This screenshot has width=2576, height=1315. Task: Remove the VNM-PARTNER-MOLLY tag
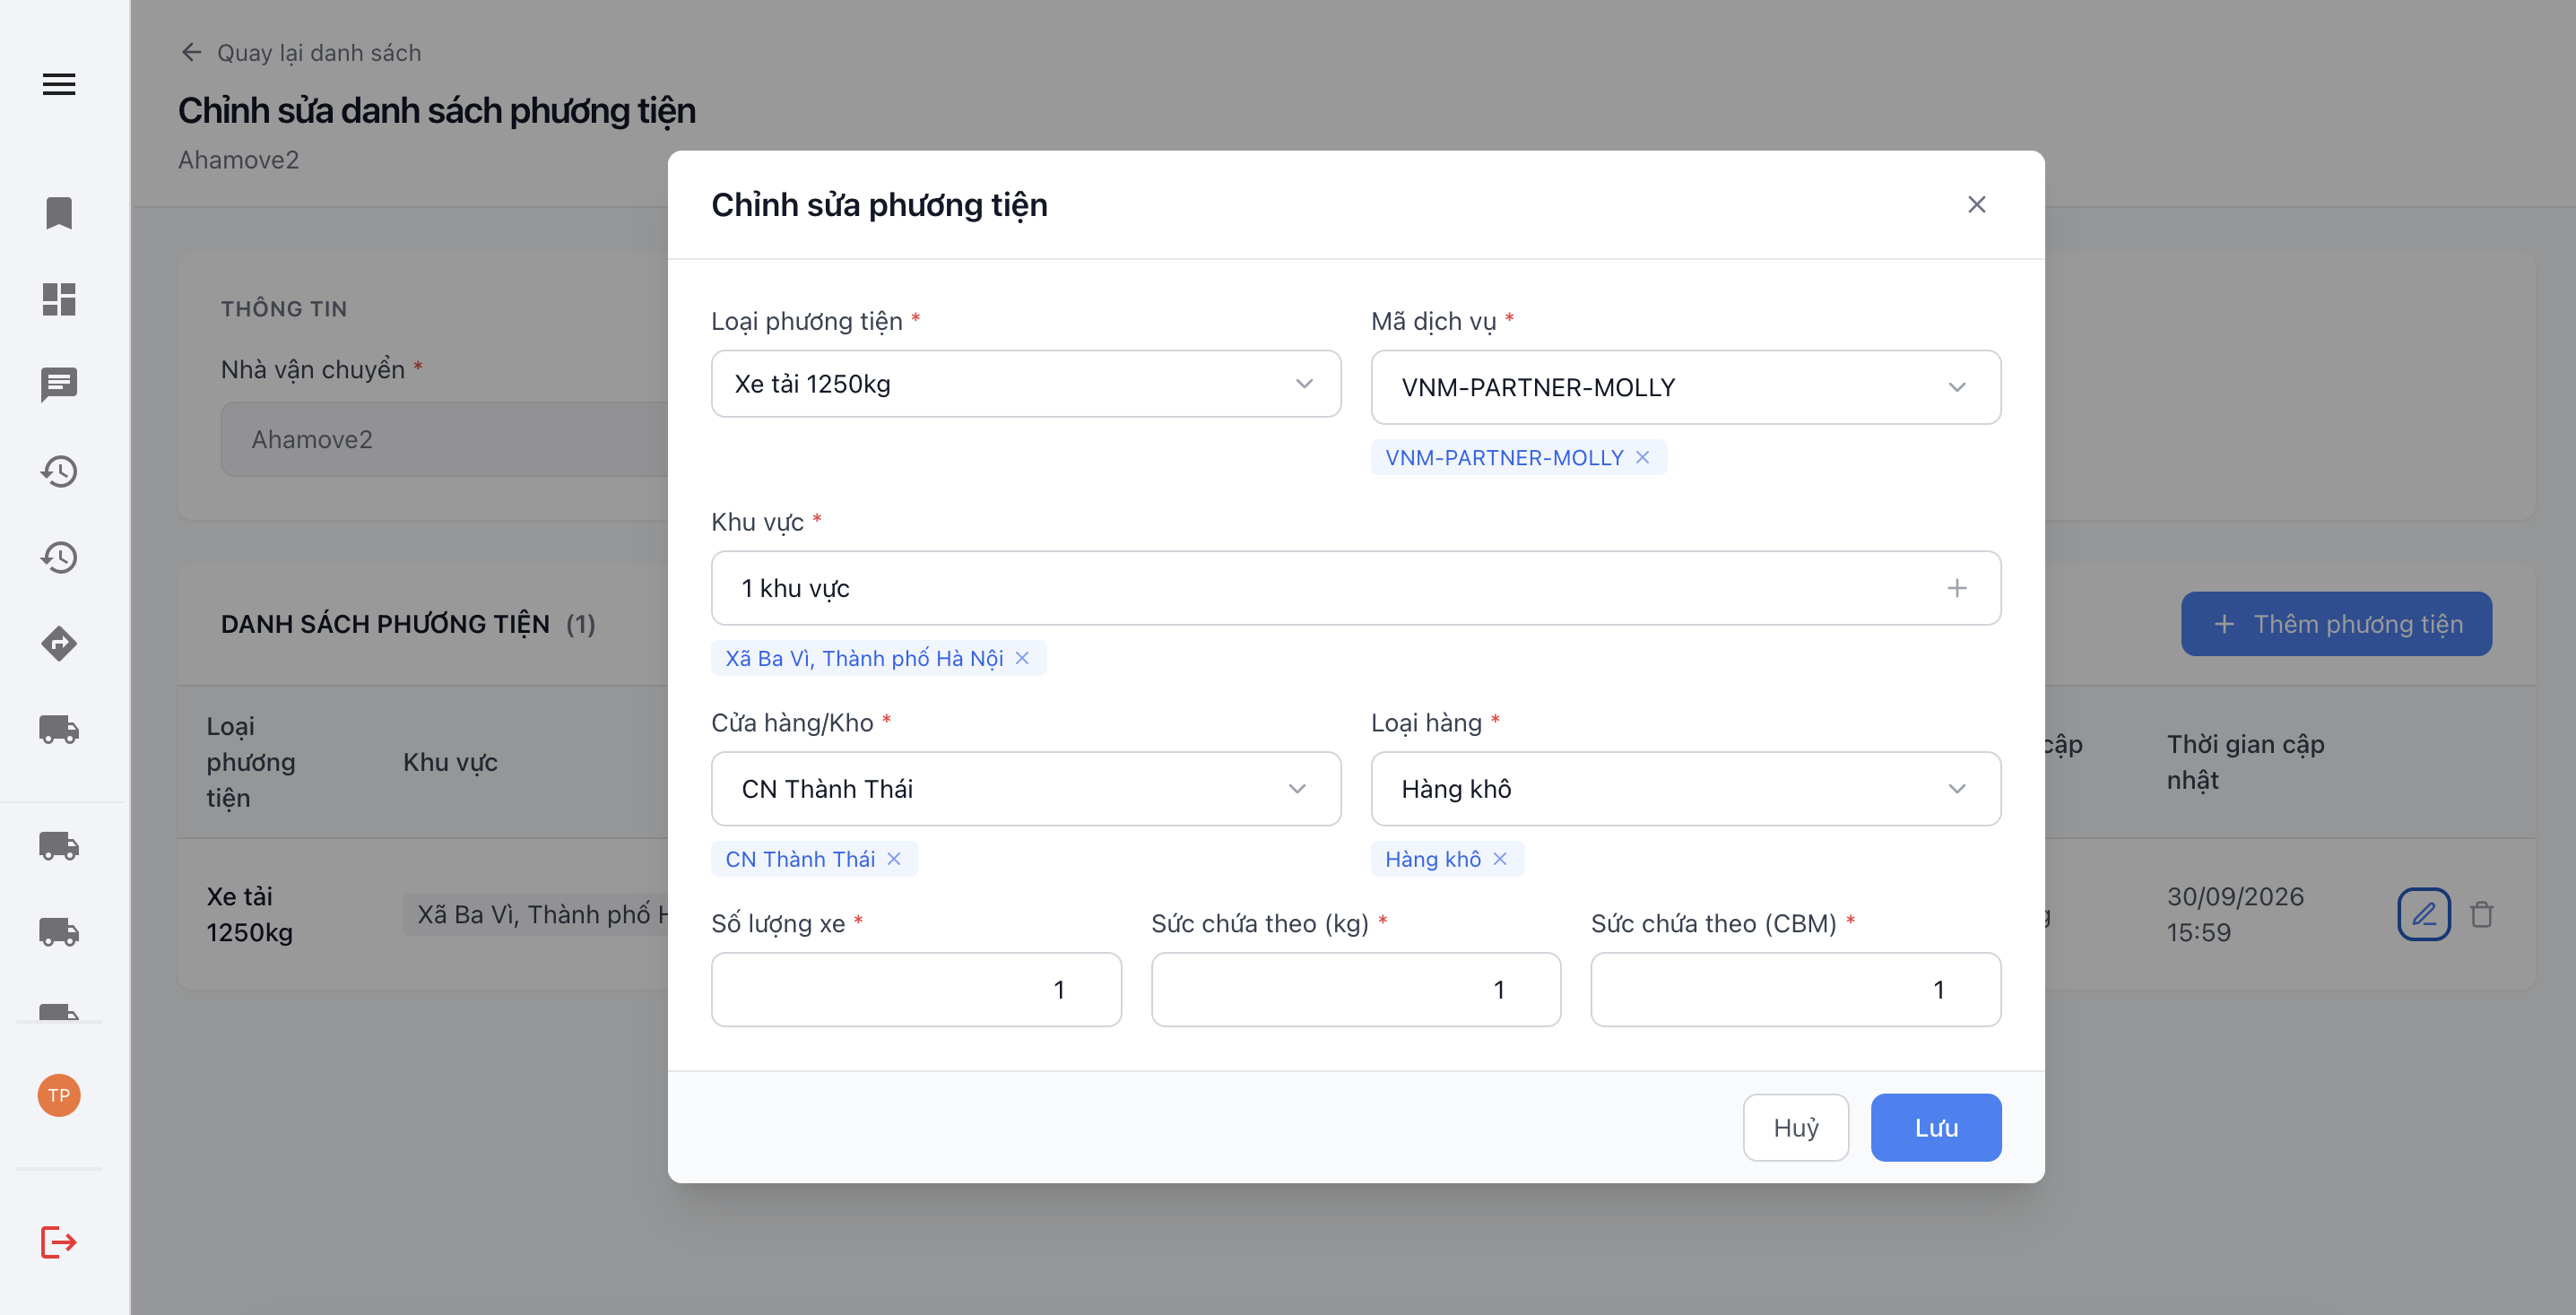click(x=1642, y=457)
